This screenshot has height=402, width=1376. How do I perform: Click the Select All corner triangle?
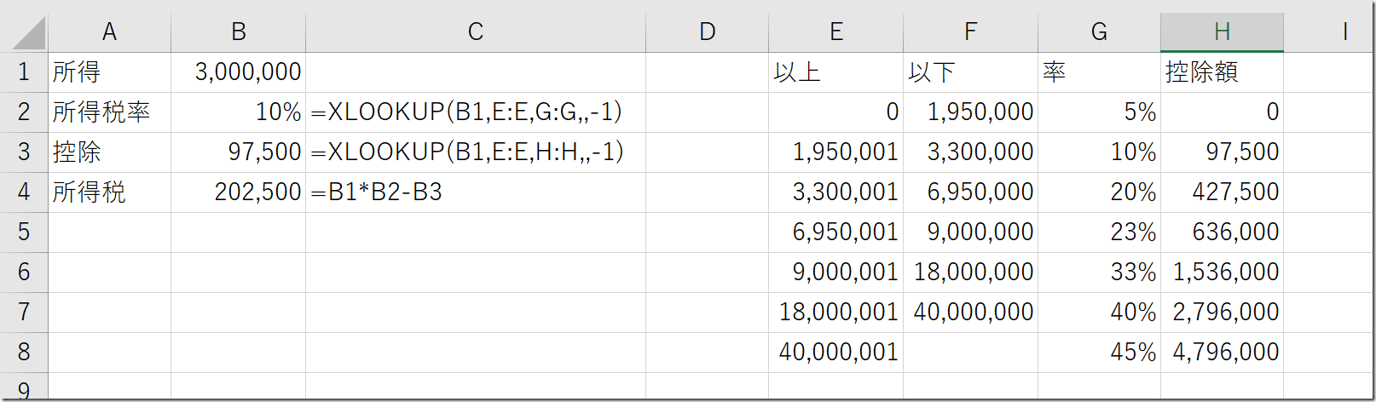[x=28, y=34]
